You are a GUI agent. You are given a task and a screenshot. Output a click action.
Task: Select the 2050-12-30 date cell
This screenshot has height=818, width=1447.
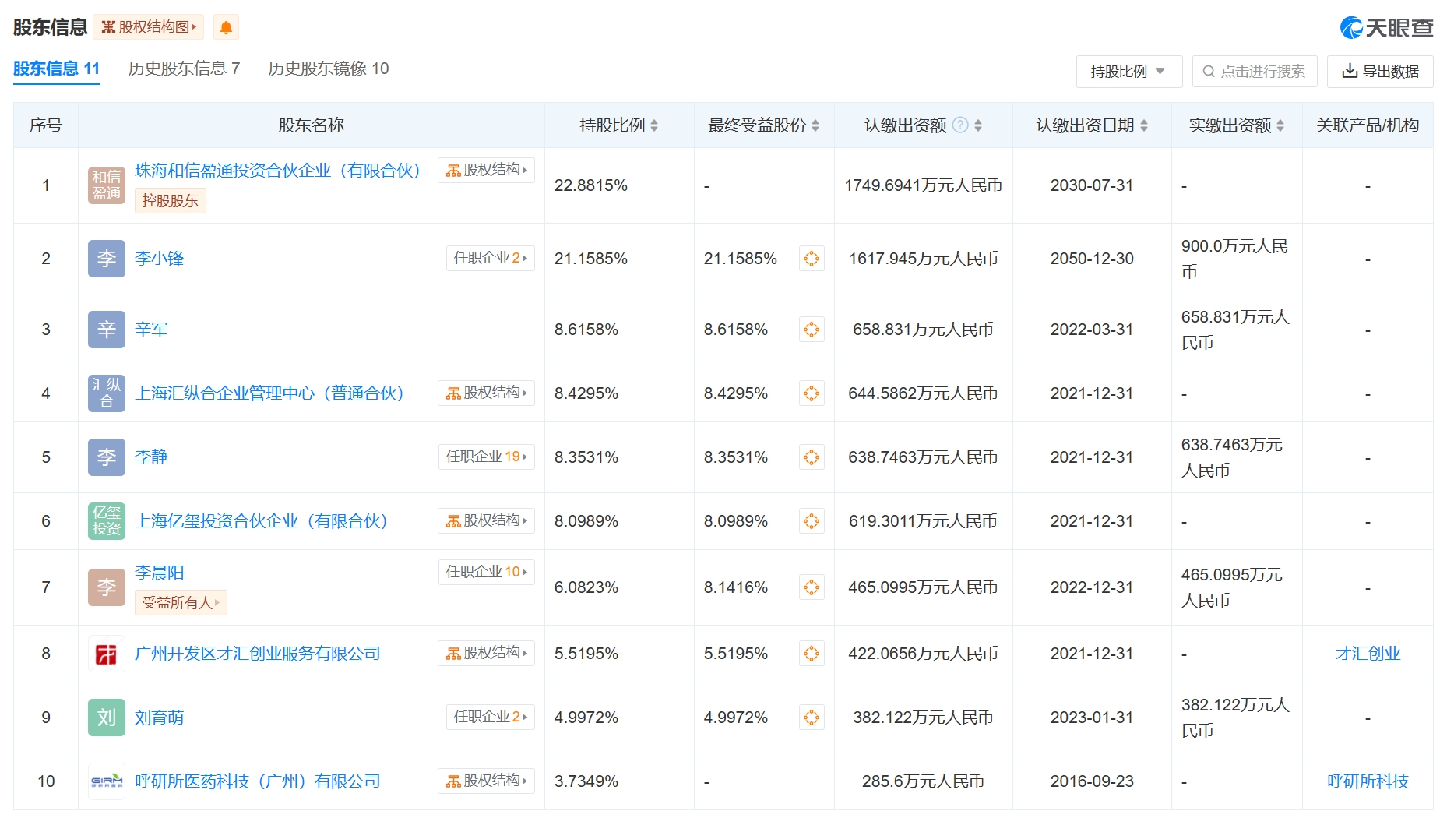tap(1092, 259)
